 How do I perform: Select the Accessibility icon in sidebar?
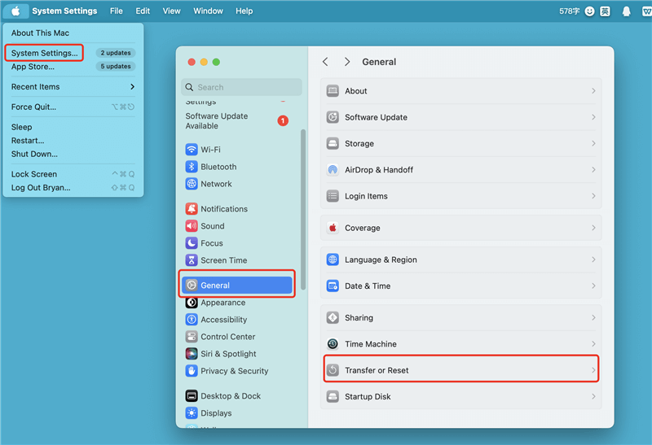click(192, 320)
